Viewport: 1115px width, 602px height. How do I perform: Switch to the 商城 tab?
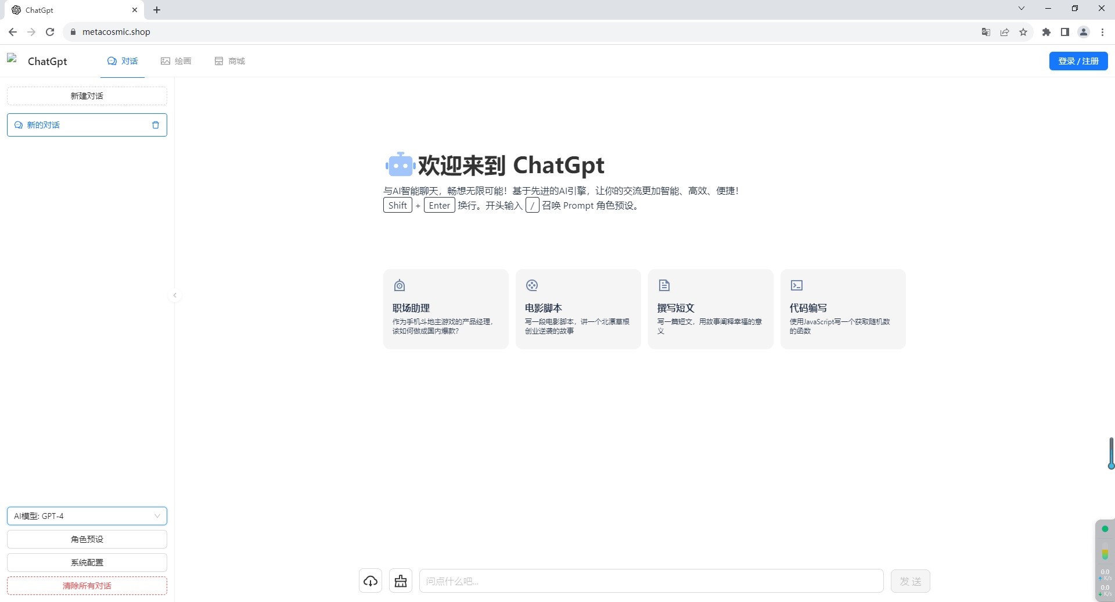tap(229, 61)
